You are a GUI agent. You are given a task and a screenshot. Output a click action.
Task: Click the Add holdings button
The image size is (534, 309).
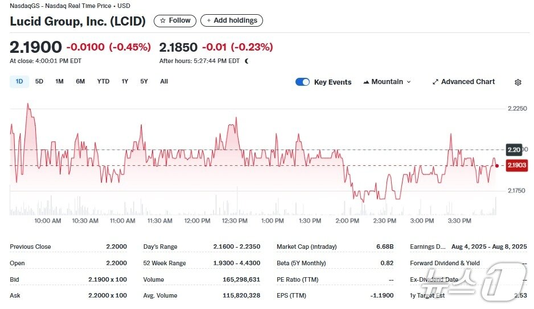point(232,20)
